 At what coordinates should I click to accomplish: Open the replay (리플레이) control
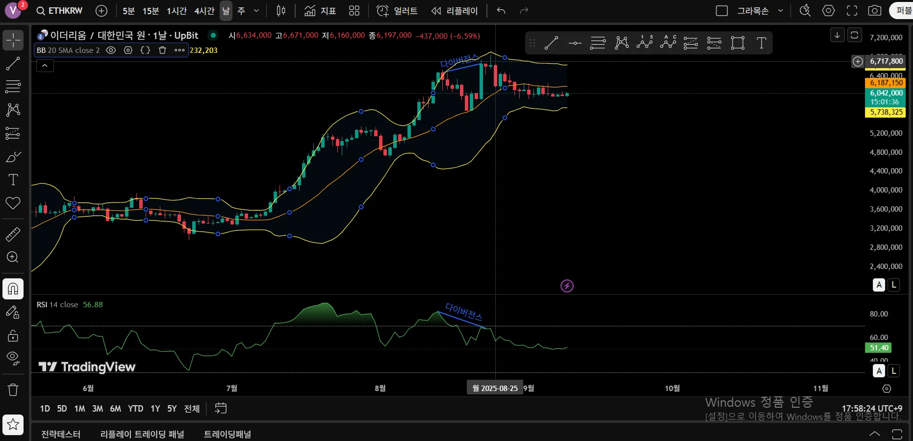[x=455, y=11]
